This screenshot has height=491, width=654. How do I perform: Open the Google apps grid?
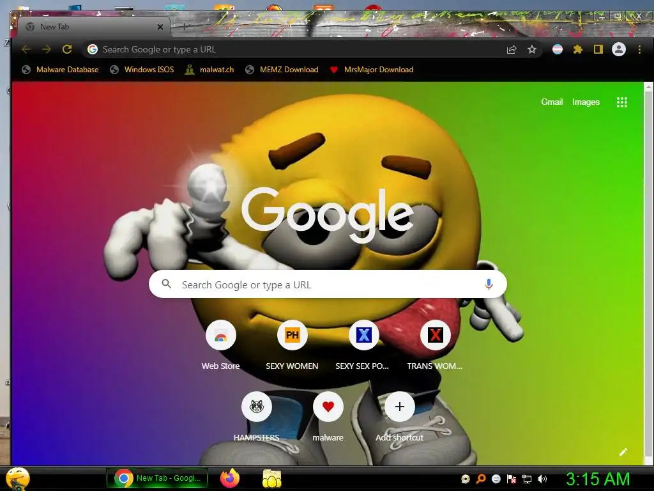coord(622,102)
